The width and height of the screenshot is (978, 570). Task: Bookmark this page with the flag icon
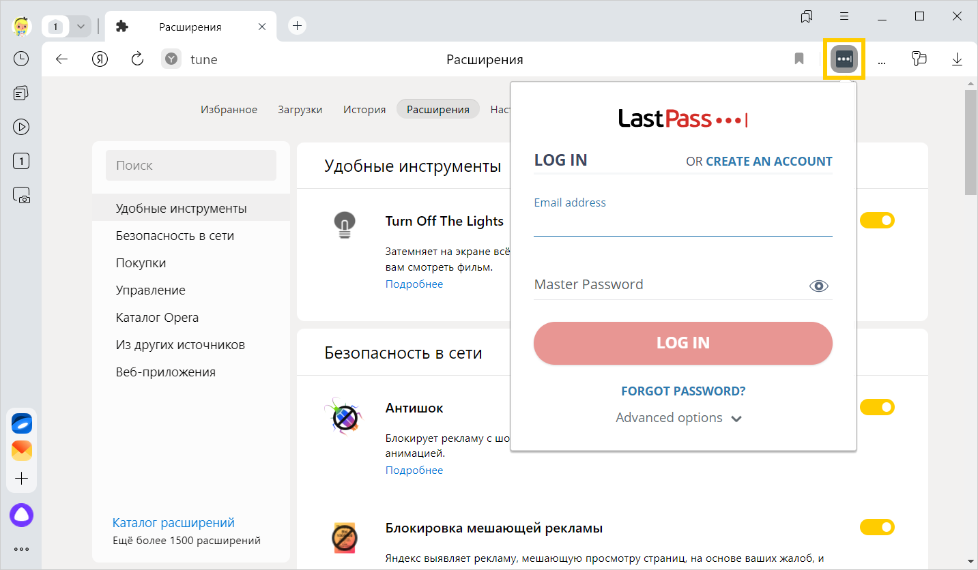pyautogui.click(x=799, y=59)
